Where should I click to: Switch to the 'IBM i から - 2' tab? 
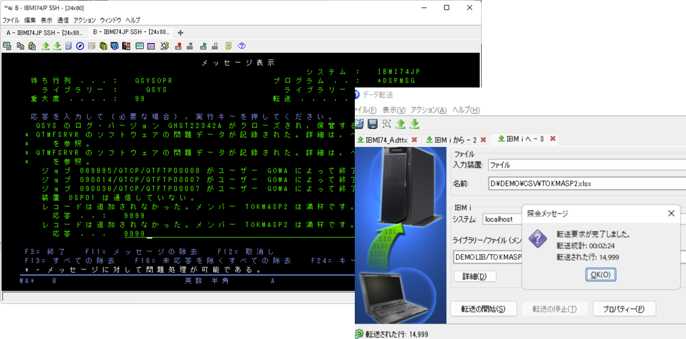pos(456,140)
